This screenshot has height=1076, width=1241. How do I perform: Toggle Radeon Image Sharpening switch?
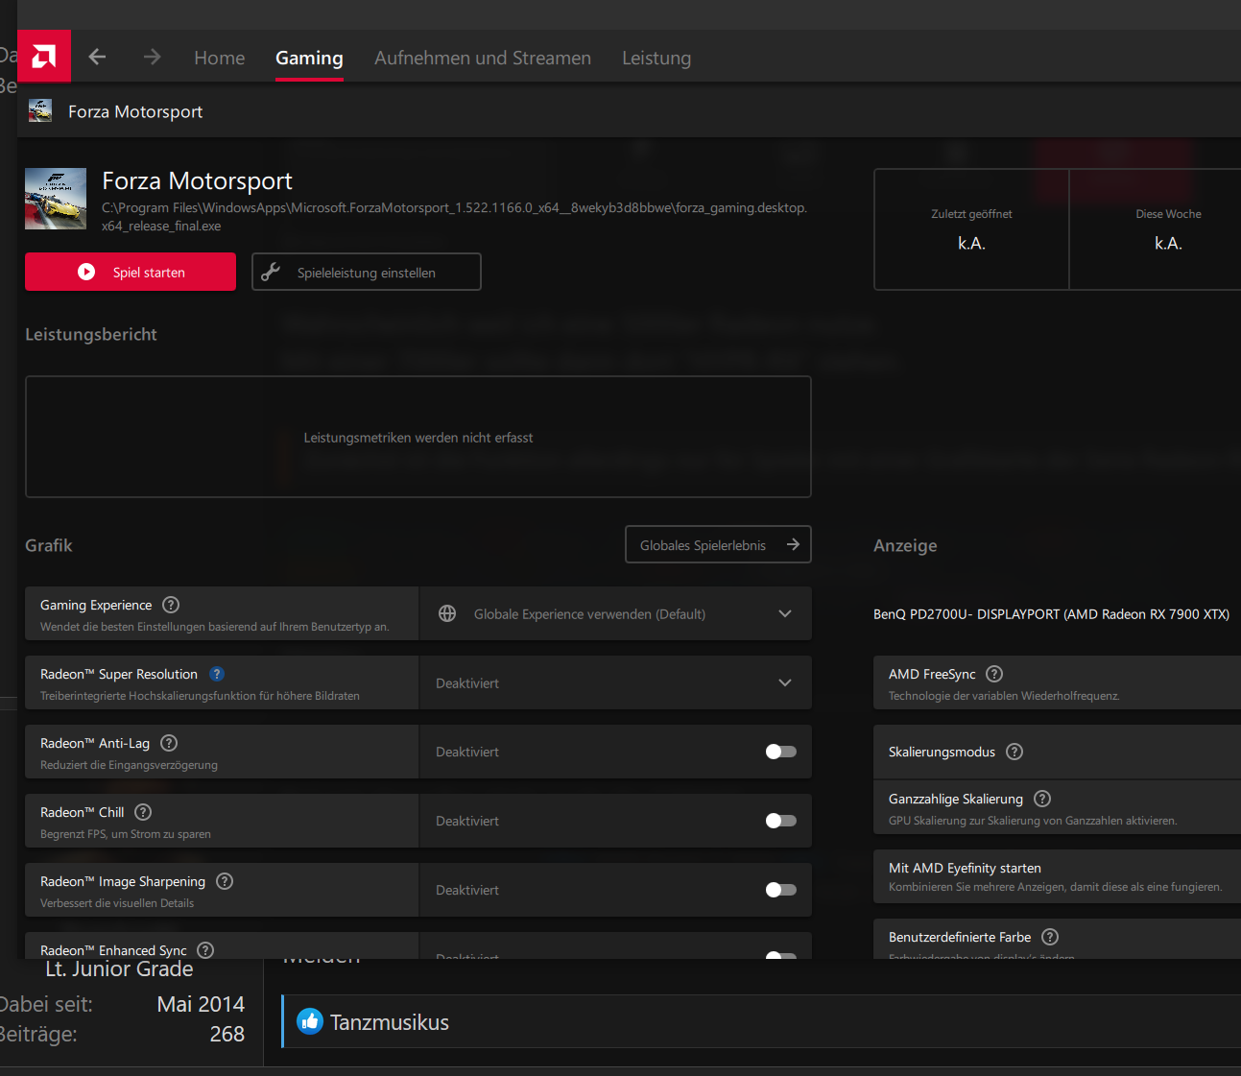[x=780, y=890]
